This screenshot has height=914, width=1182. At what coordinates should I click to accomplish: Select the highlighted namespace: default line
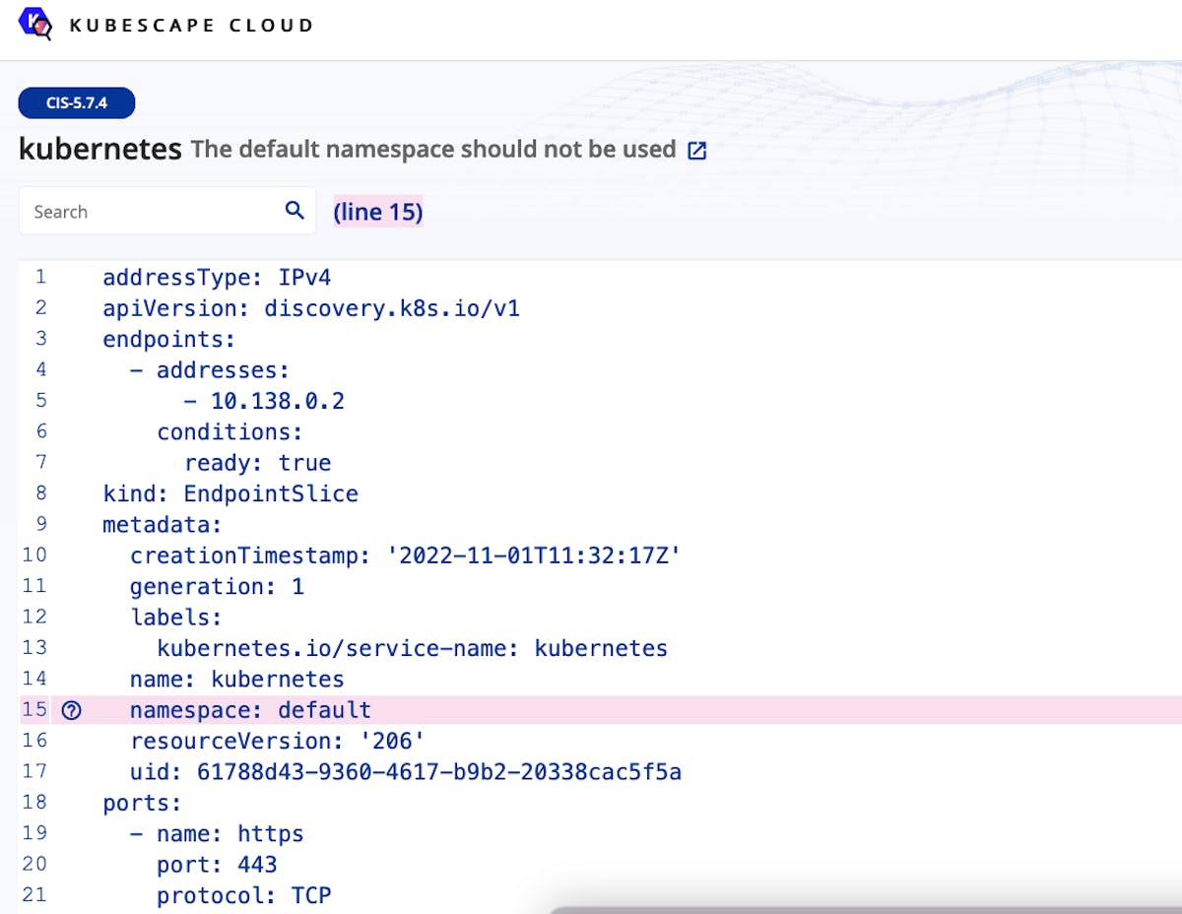pyautogui.click(x=250, y=710)
